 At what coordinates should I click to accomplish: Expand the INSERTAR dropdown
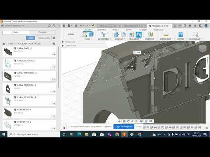tap(181, 39)
